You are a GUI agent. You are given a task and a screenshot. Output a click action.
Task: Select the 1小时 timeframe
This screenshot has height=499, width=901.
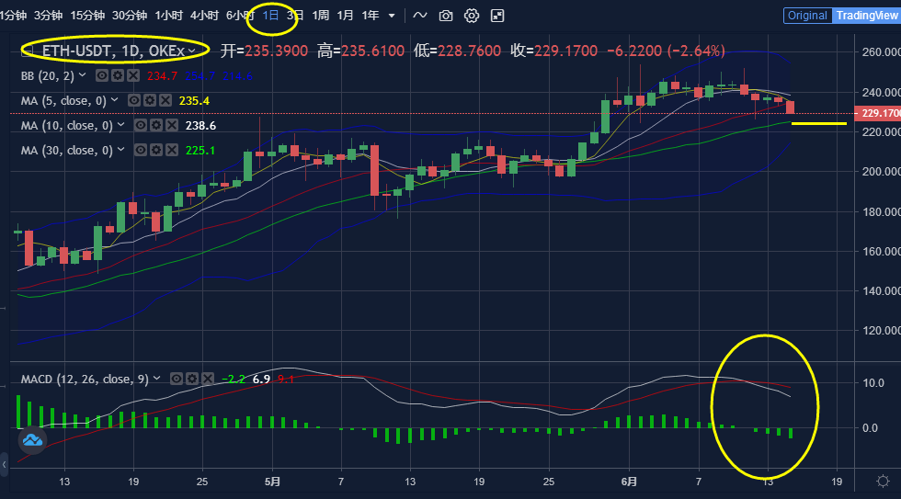[x=168, y=16]
